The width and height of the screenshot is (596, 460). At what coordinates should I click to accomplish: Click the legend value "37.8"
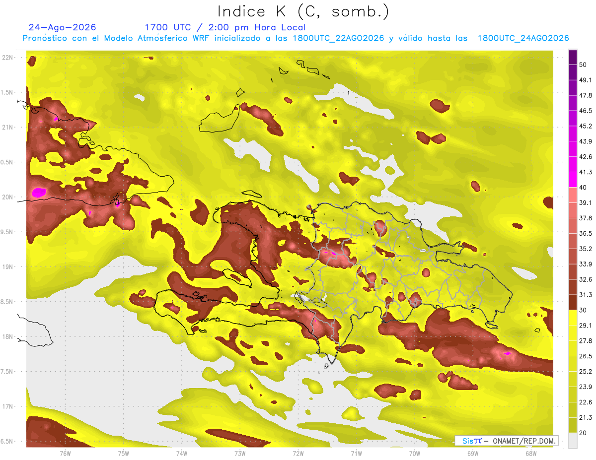pyautogui.click(x=585, y=218)
